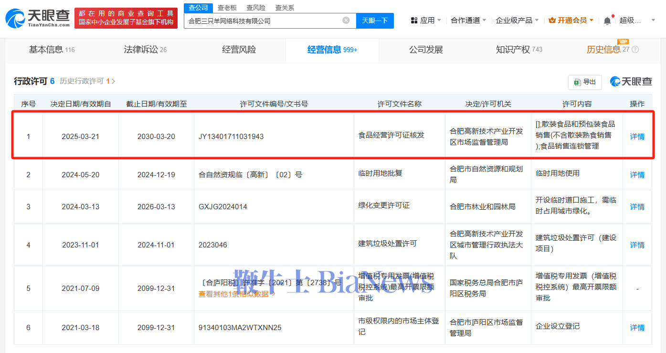Click the 天眼一下 search button
The image size is (666, 353).
(375, 21)
